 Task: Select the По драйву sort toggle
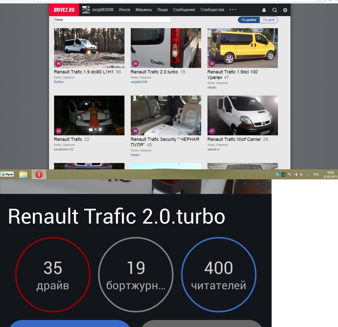click(x=249, y=20)
